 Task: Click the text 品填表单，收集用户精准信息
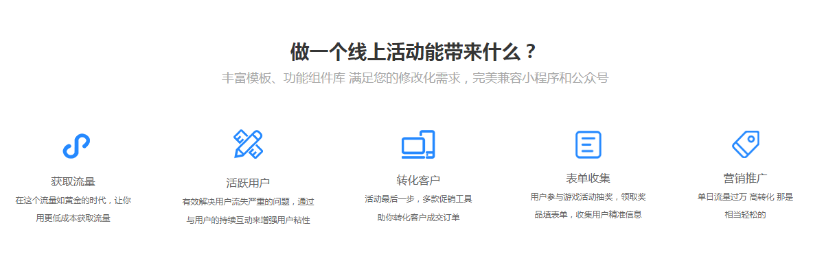click(x=588, y=215)
